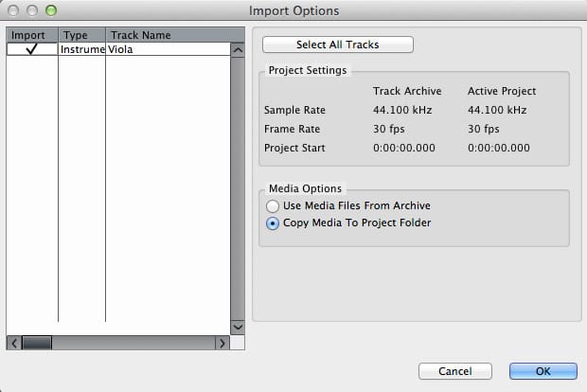This screenshot has height=392, width=587.
Task: Select the Viola track name
Action: point(120,49)
